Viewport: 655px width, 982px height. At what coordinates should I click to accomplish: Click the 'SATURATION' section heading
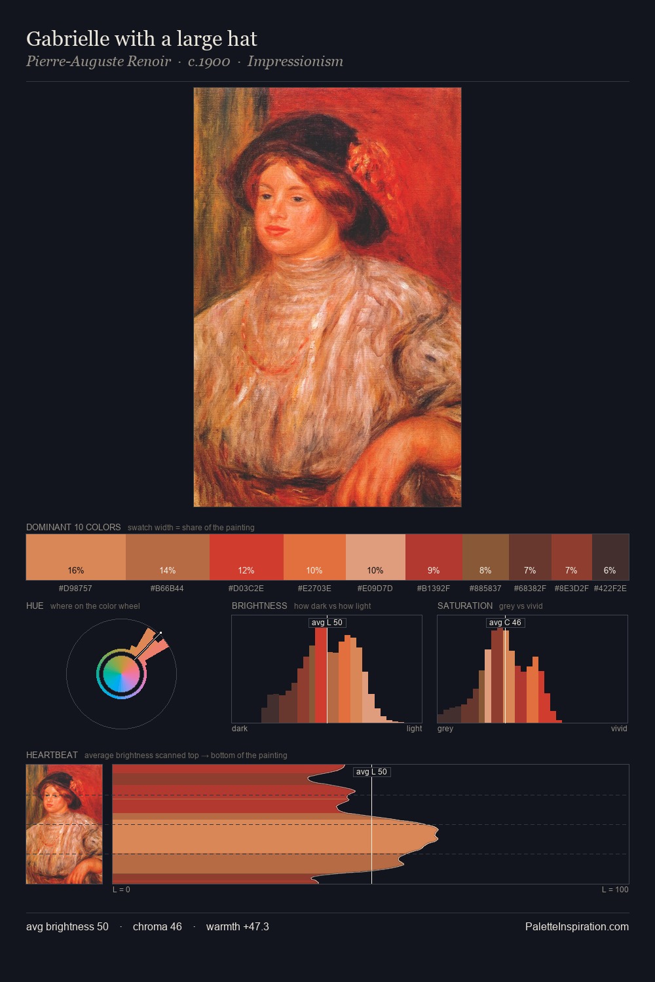point(465,606)
